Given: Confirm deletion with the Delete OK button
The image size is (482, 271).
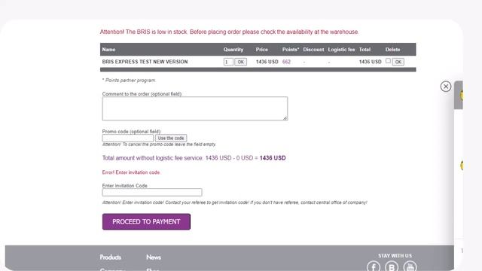Looking at the screenshot, I should [398, 62].
